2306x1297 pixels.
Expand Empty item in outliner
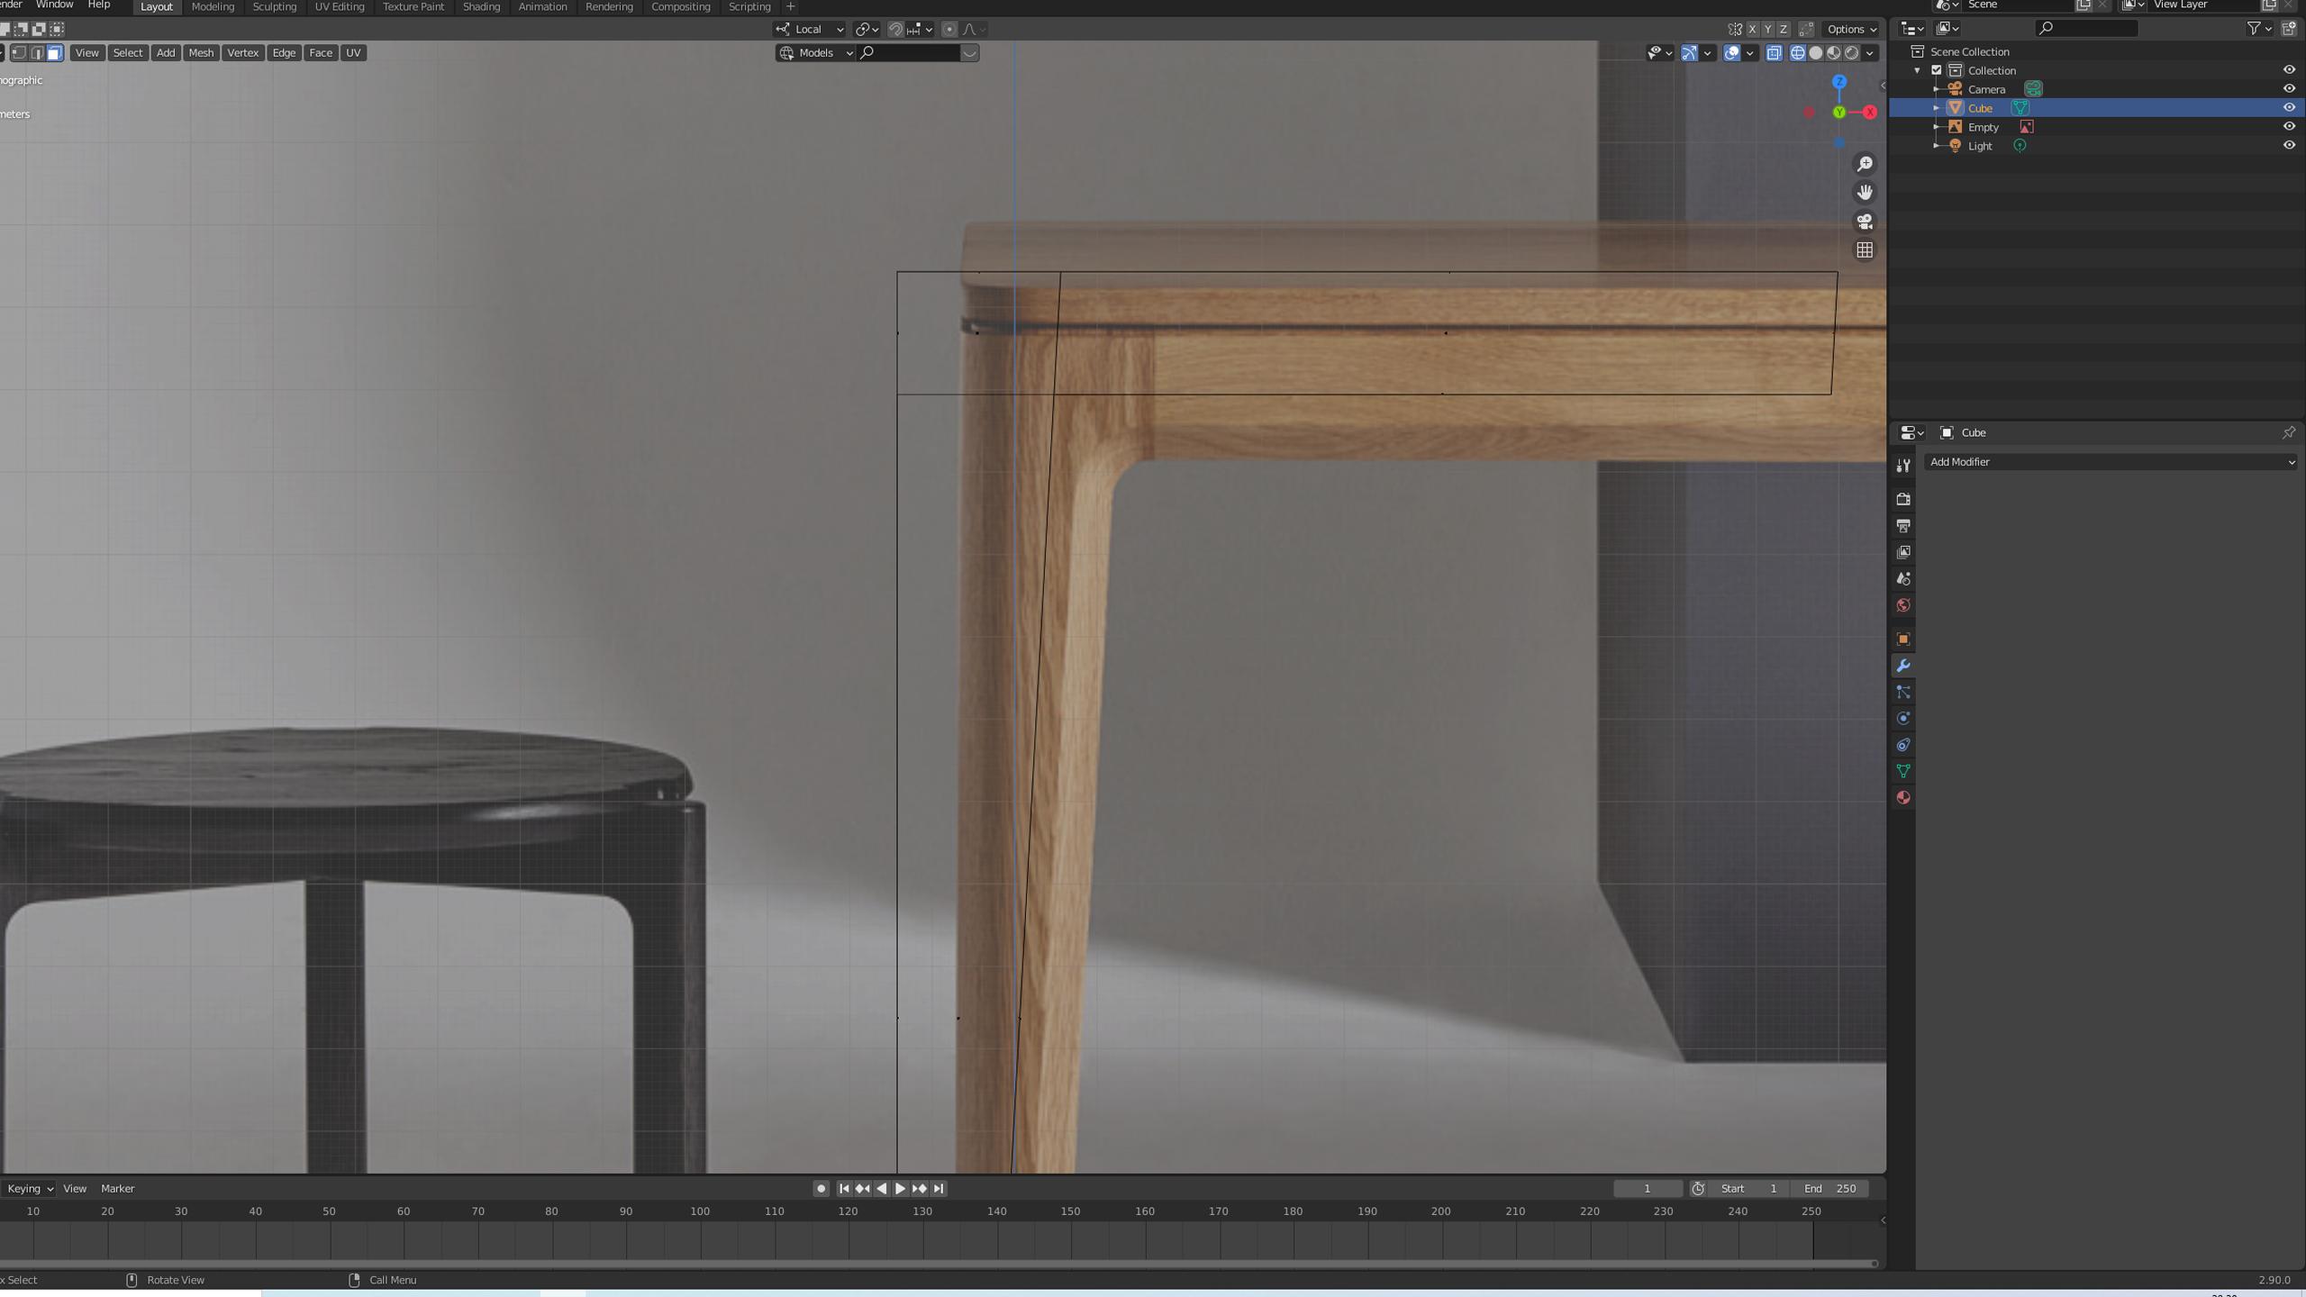point(1936,127)
